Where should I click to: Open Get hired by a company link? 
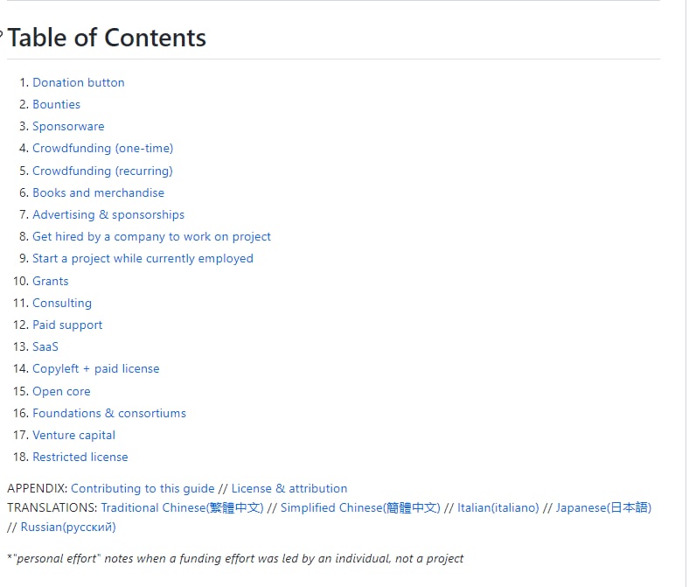coord(151,236)
